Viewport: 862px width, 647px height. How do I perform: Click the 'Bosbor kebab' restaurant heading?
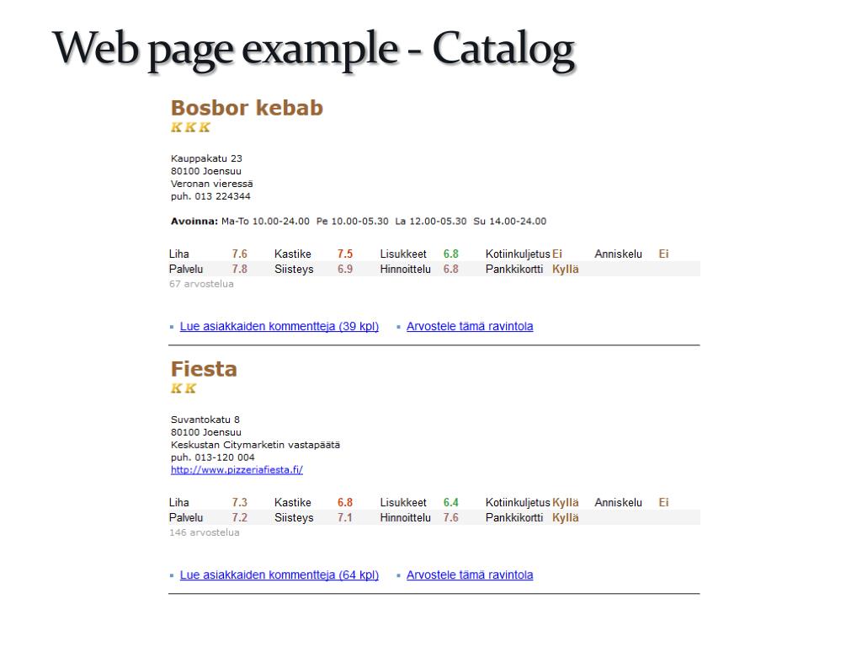247,108
